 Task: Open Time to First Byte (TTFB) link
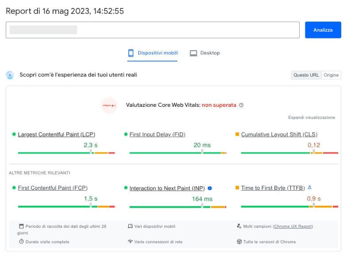273,188
